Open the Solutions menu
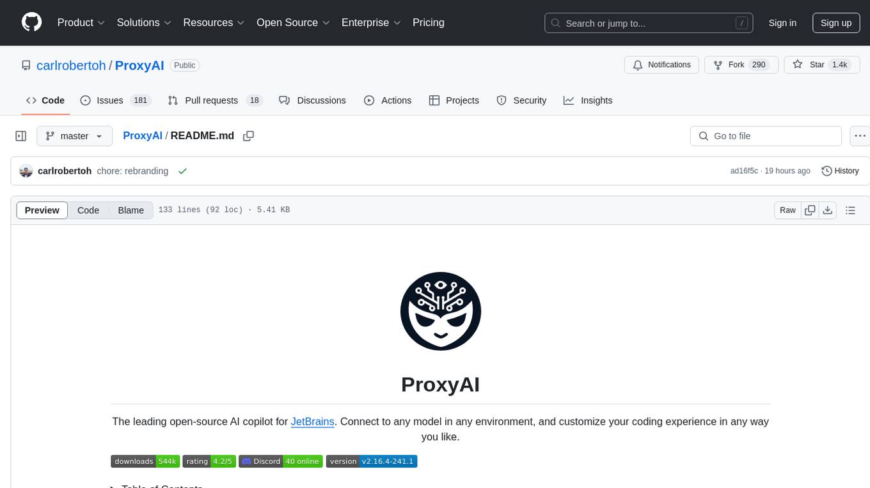Screen dimensions: 870x488 [144, 22]
